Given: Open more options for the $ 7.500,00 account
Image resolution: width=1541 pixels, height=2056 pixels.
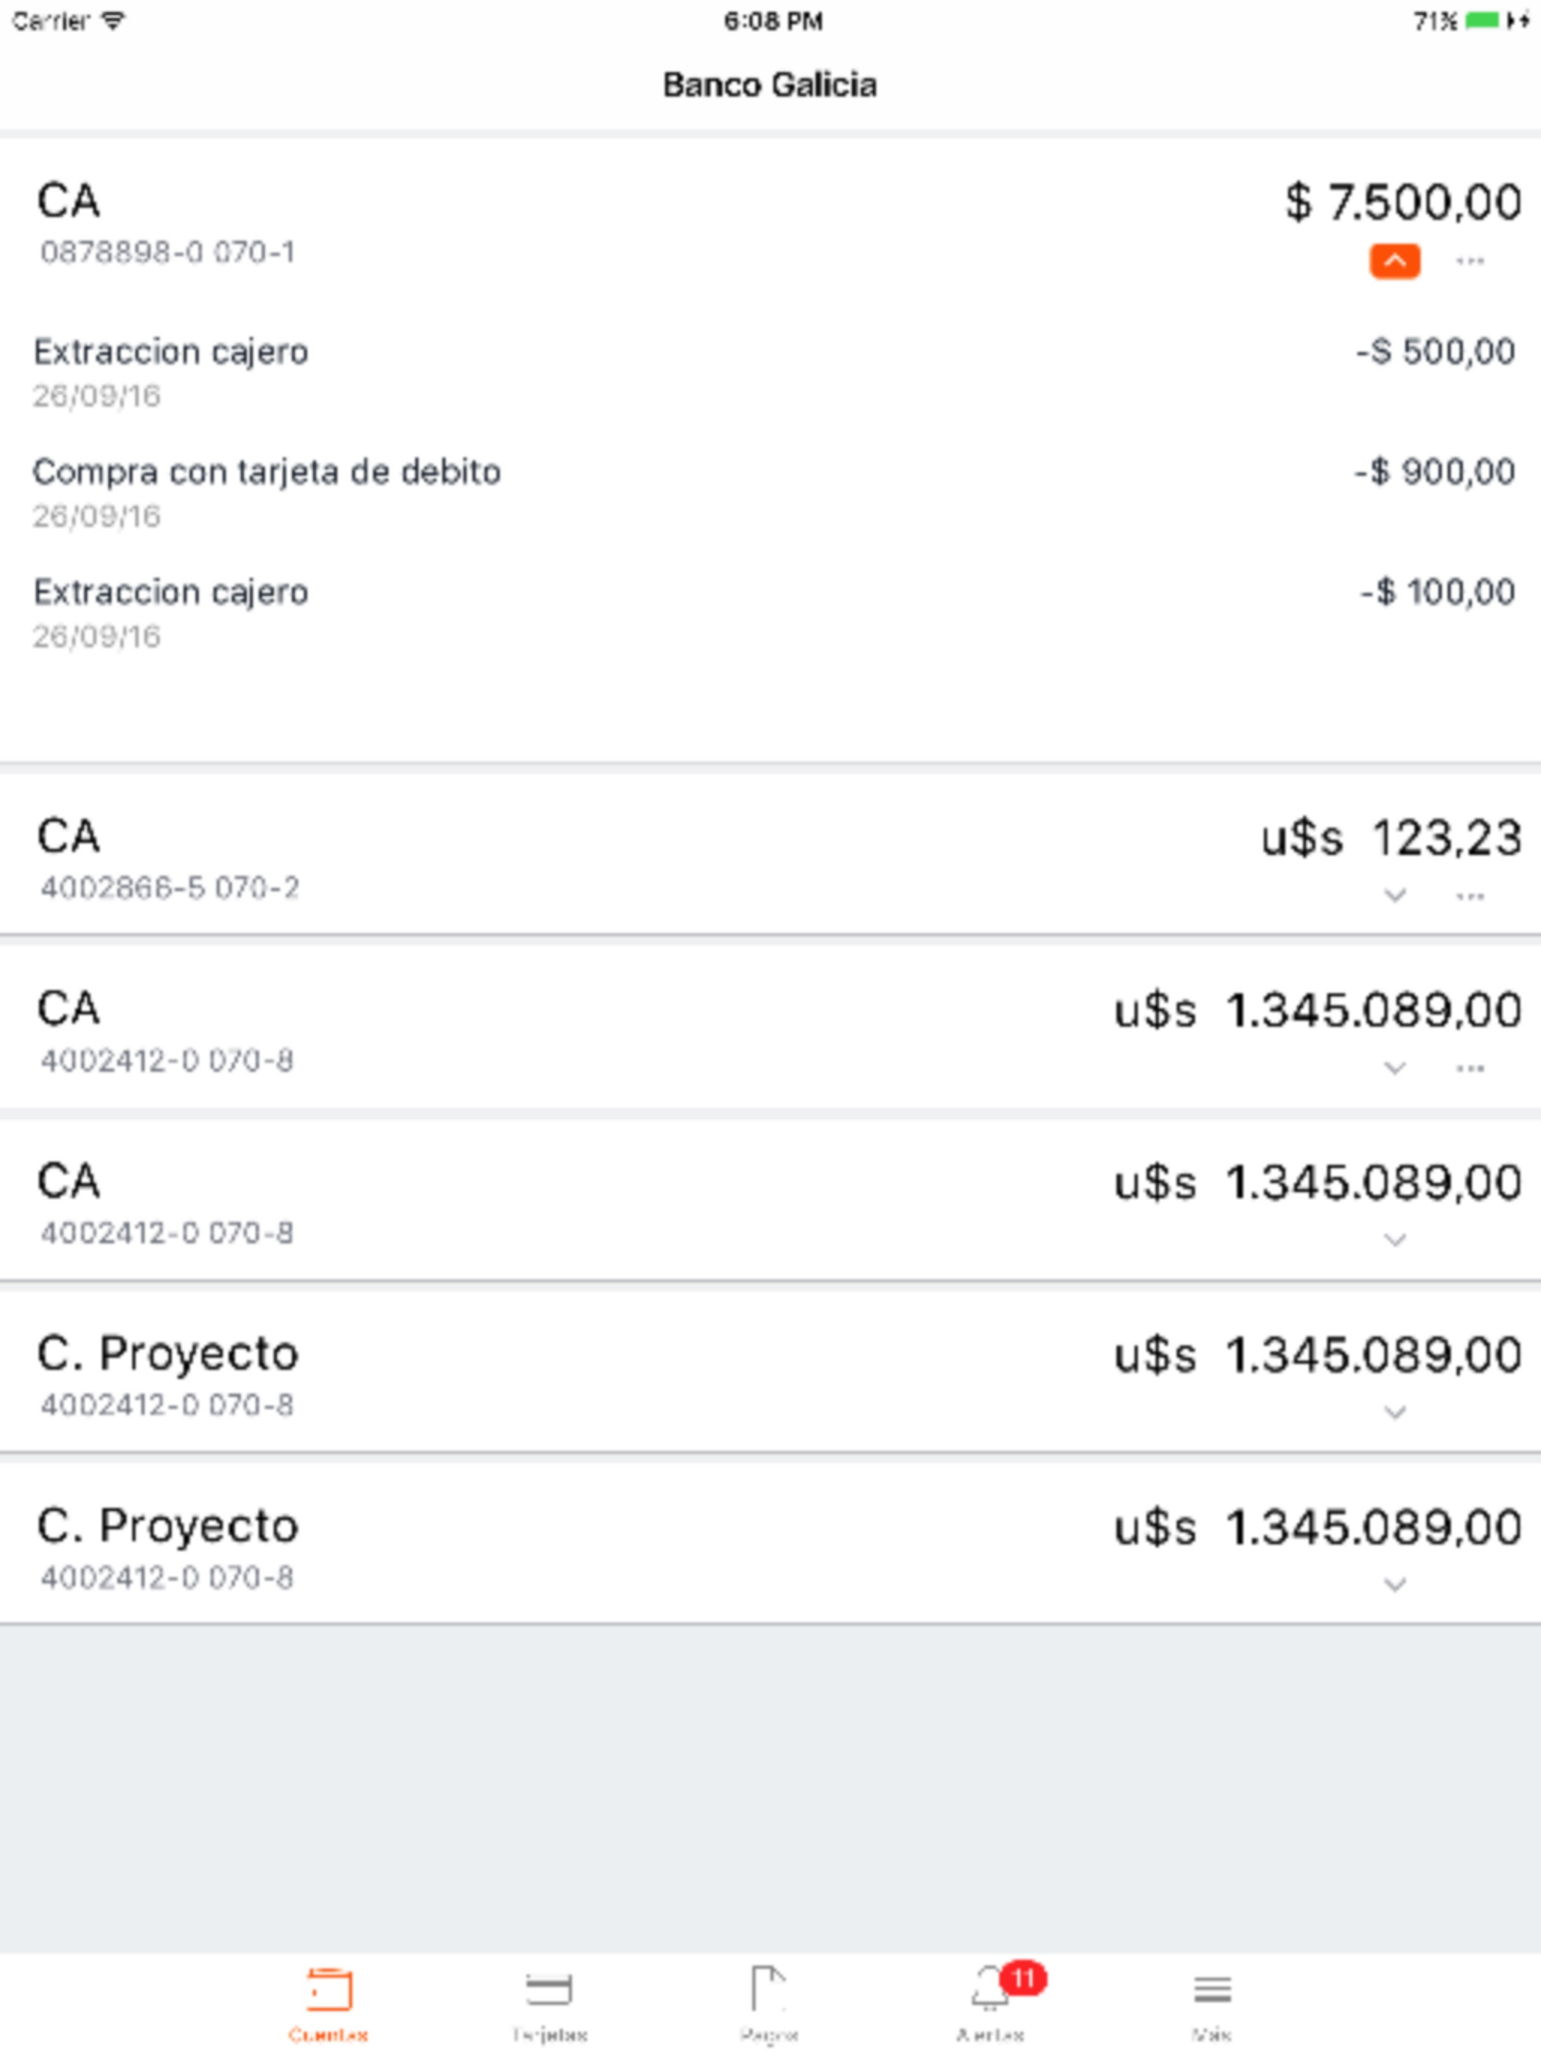Looking at the screenshot, I should coord(1470,261).
